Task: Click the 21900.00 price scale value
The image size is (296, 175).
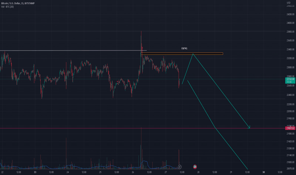Action: [x=290, y=119]
